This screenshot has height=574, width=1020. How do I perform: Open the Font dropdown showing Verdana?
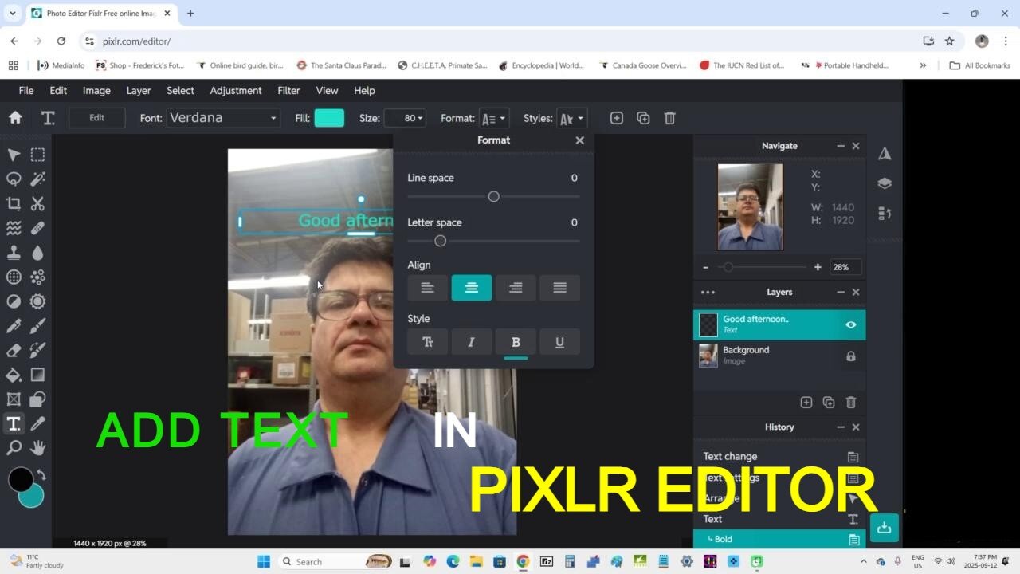pyautogui.click(x=223, y=118)
